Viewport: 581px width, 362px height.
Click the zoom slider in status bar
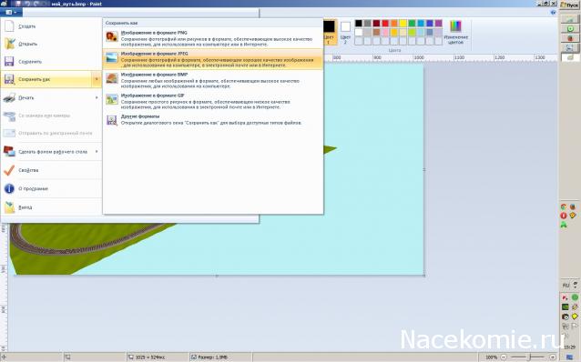coord(528,357)
